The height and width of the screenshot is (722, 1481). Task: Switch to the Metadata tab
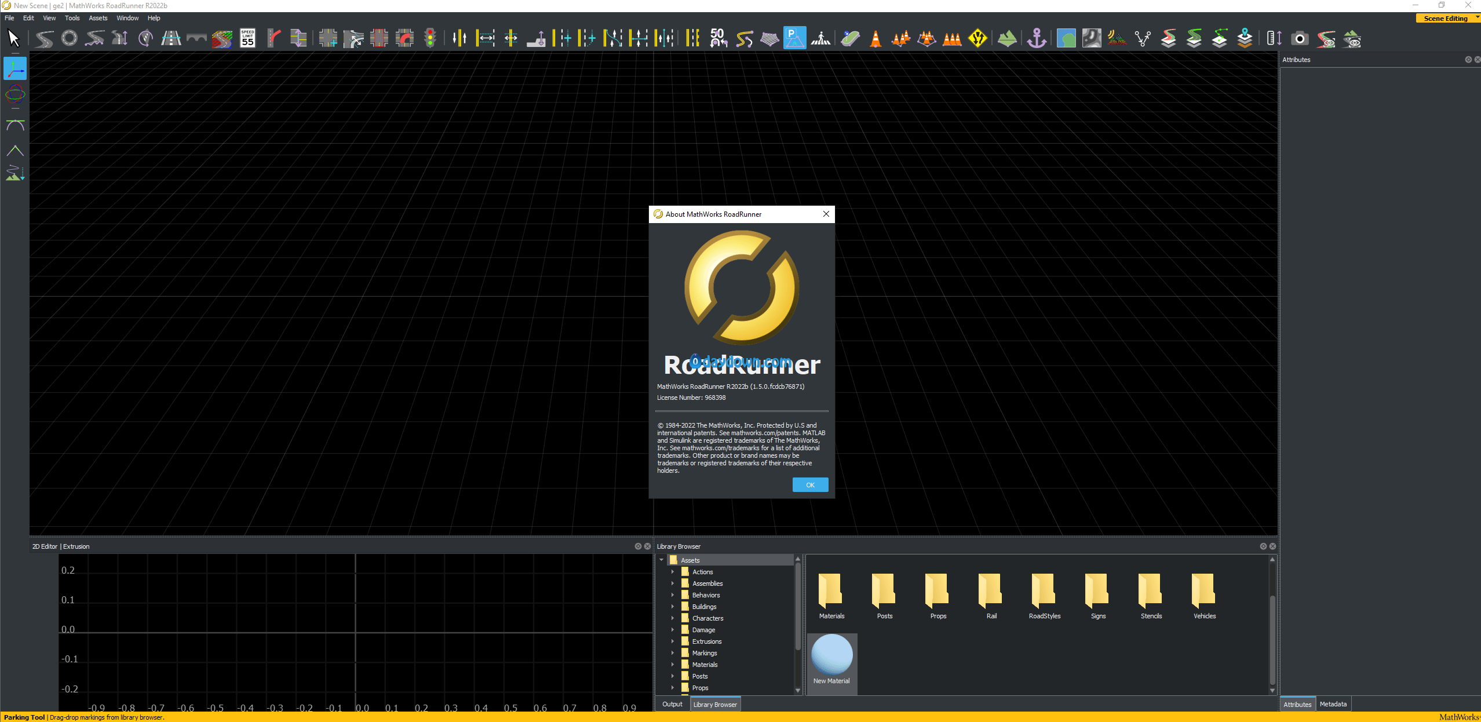tap(1333, 704)
